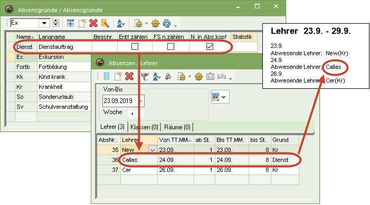This screenshot has width=370, height=205.
Task: Click the 26.09. Von date cell for Cer
Action: click(x=175, y=170)
